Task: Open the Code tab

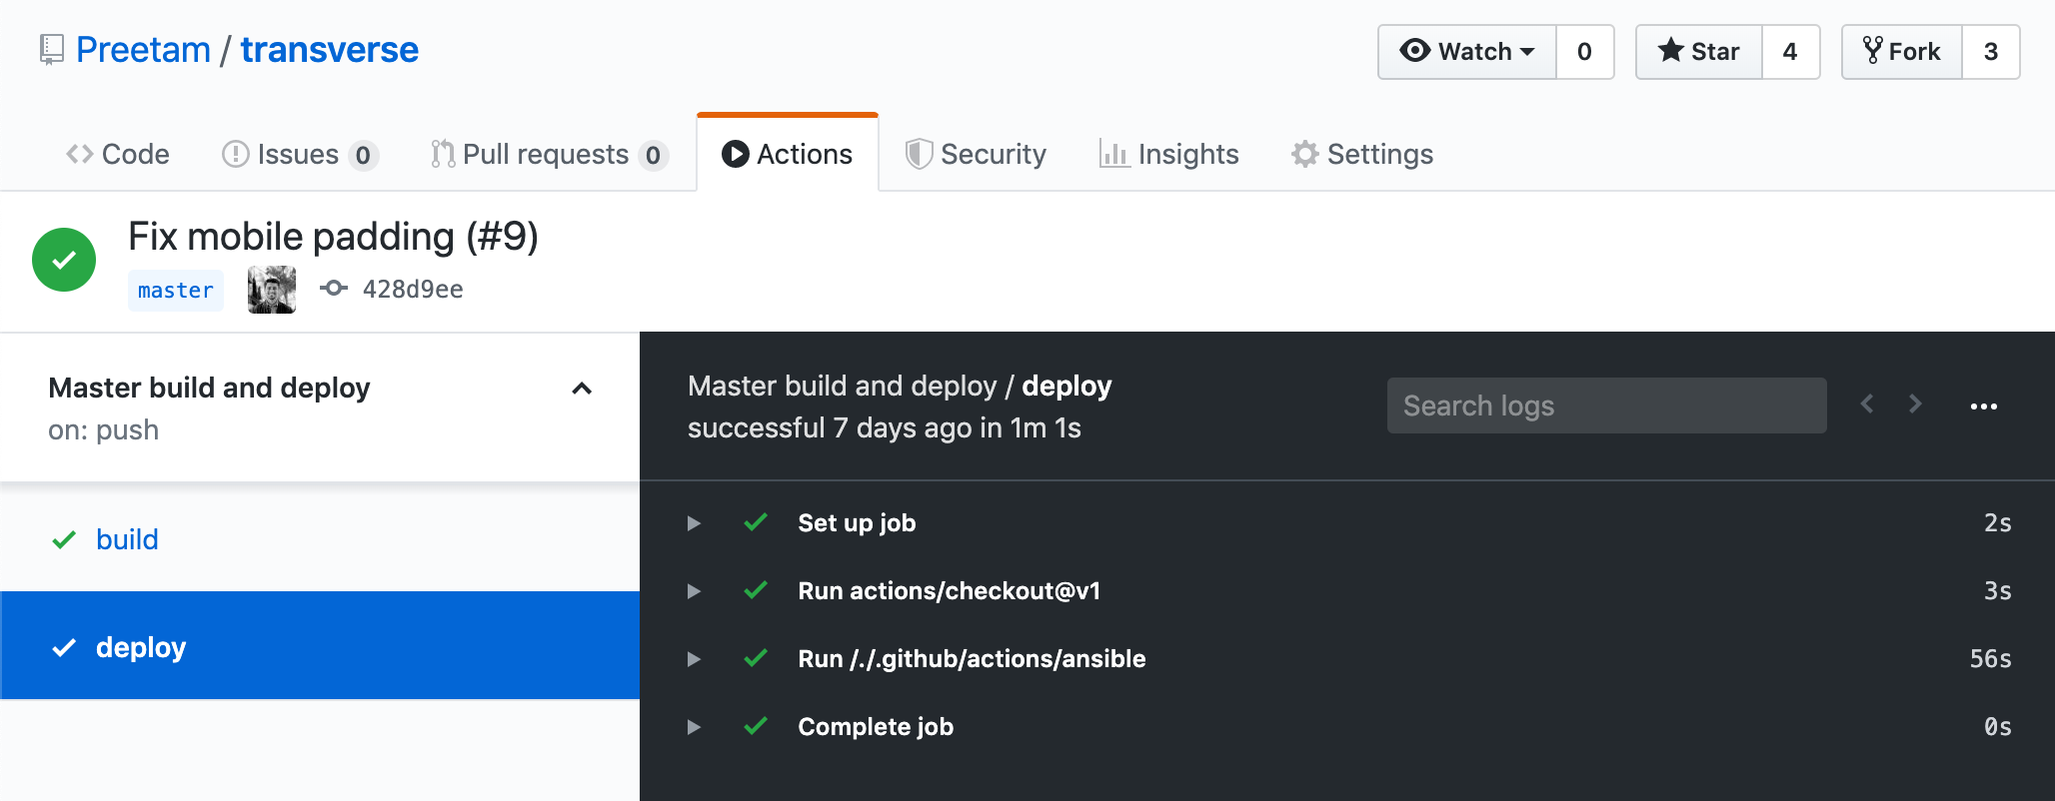Action: 118,154
